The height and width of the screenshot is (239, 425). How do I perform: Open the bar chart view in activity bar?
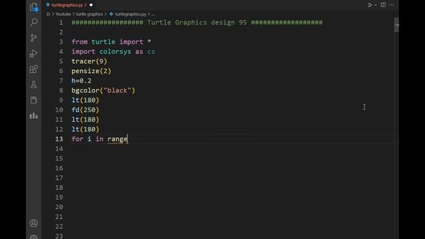click(34, 116)
